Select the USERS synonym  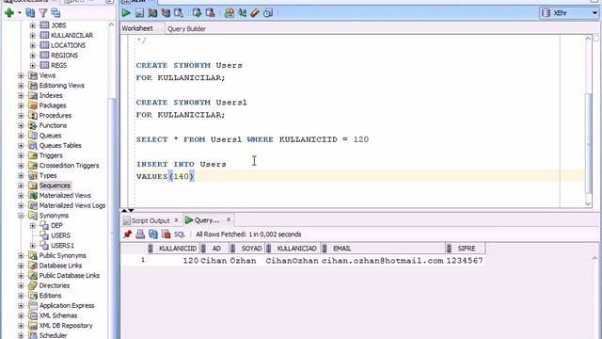(x=60, y=235)
